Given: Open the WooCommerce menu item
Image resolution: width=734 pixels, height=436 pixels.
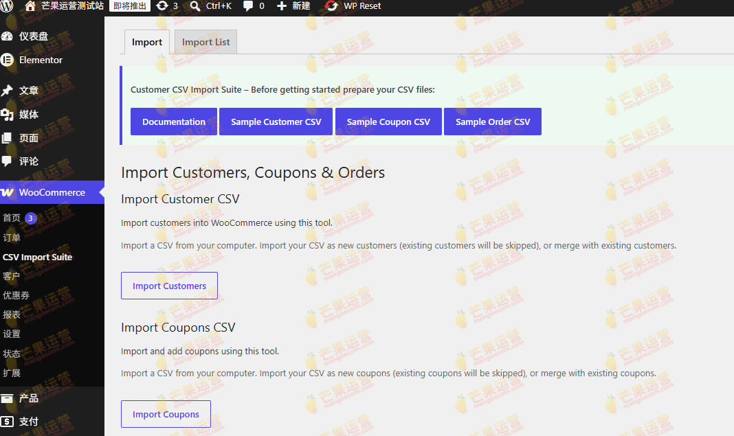Looking at the screenshot, I should tap(52, 192).
